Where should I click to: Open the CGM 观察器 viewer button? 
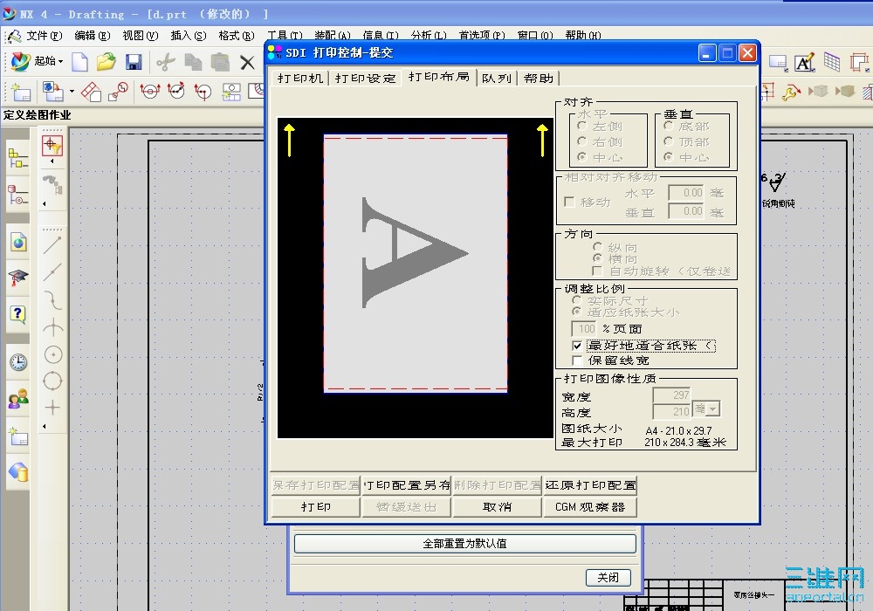point(590,507)
